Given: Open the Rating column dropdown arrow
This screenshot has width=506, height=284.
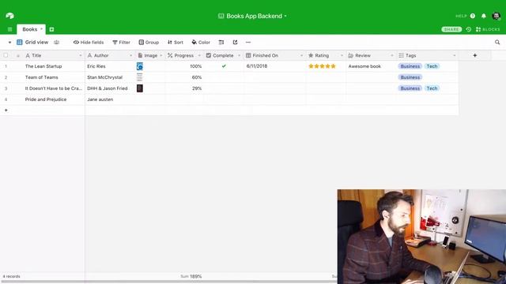Looking at the screenshot, I should (x=342, y=55).
